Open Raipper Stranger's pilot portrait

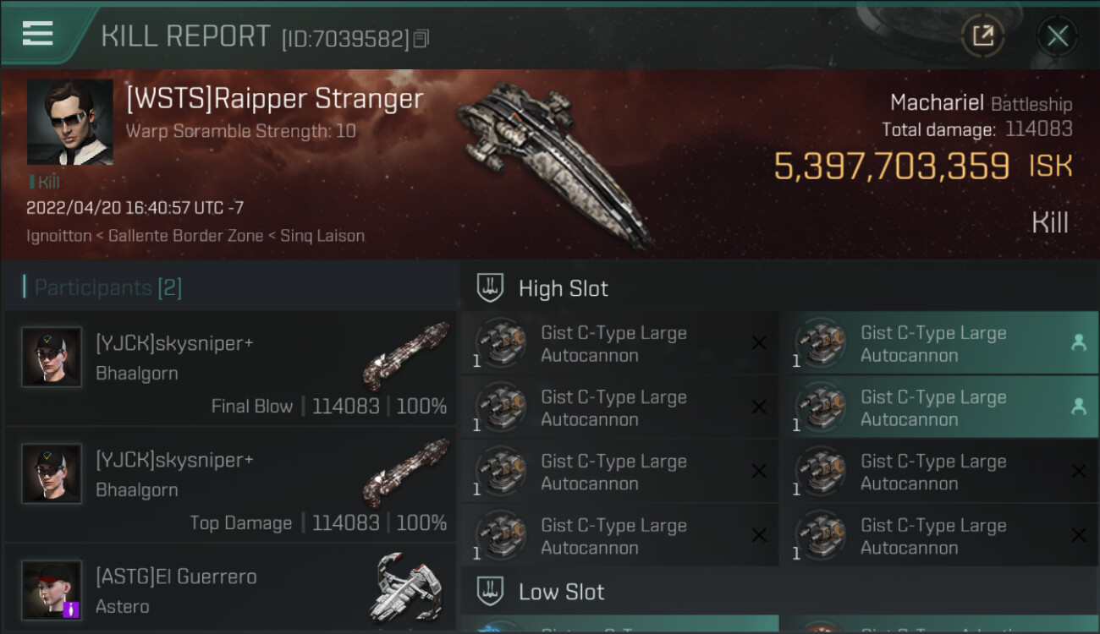(69, 122)
